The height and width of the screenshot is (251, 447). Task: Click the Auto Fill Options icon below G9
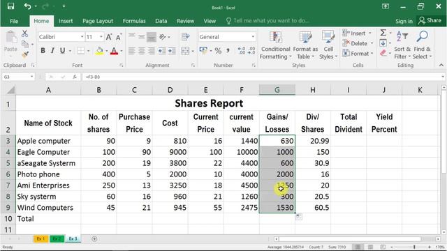(x=298, y=217)
